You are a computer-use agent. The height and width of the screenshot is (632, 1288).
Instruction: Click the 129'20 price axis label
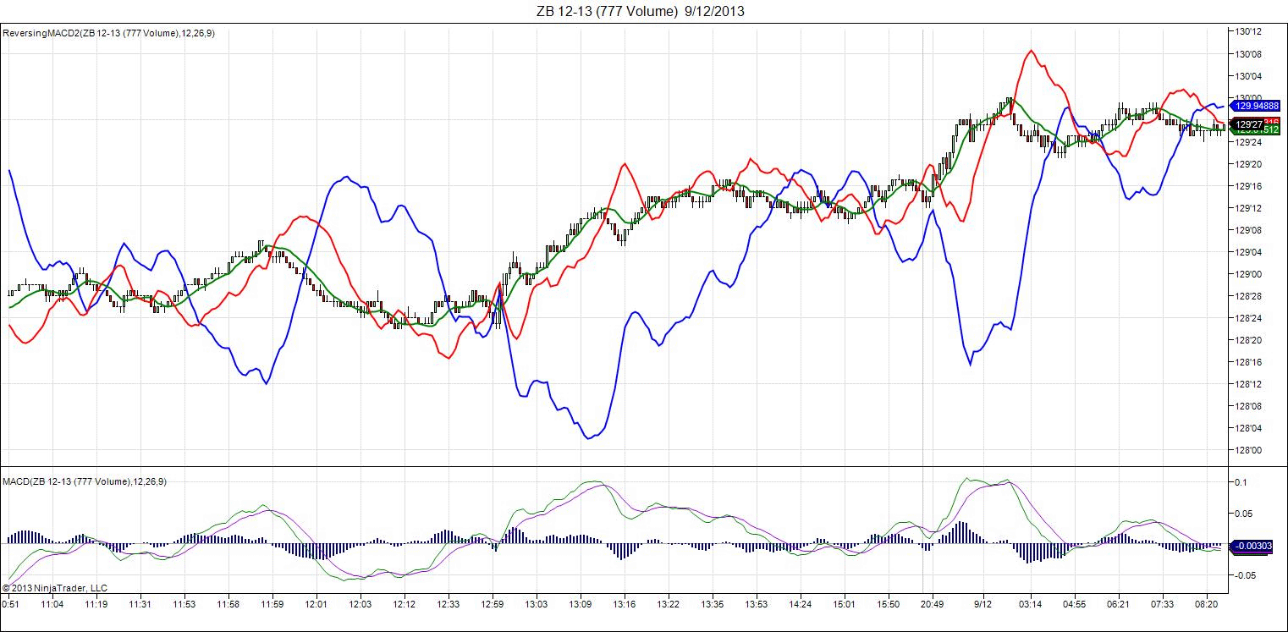tap(1250, 164)
